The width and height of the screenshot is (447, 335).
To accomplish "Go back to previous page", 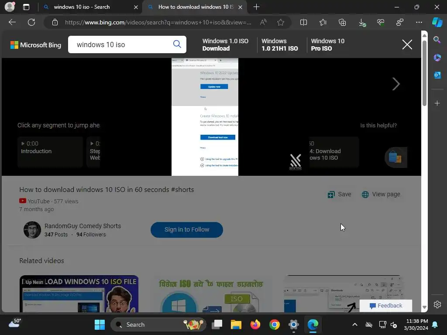I will pos(12,22).
